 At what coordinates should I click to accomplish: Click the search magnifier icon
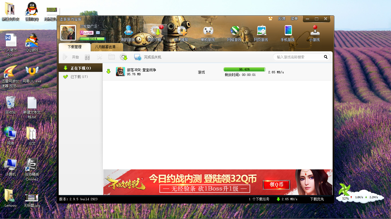tap(326, 57)
